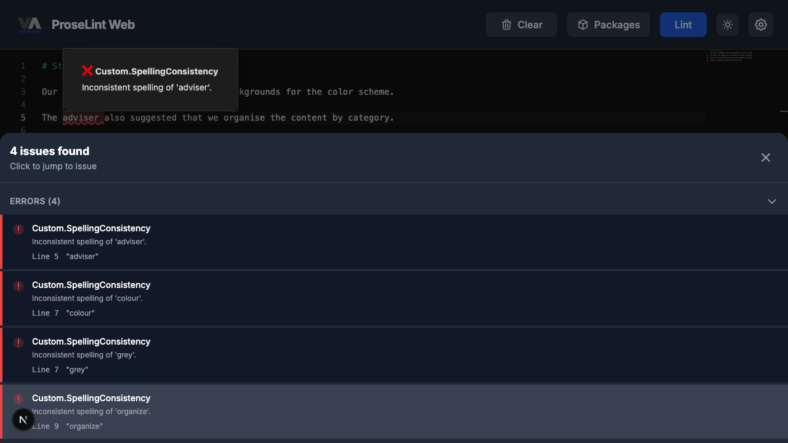Viewport: 788px width, 443px height.
Task: Open the Packages panel
Action: [608, 25]
